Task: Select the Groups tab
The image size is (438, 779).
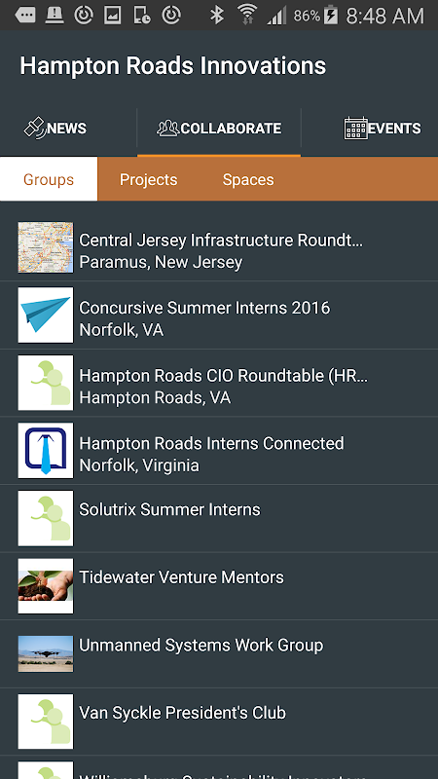Action: pos(49,179)
